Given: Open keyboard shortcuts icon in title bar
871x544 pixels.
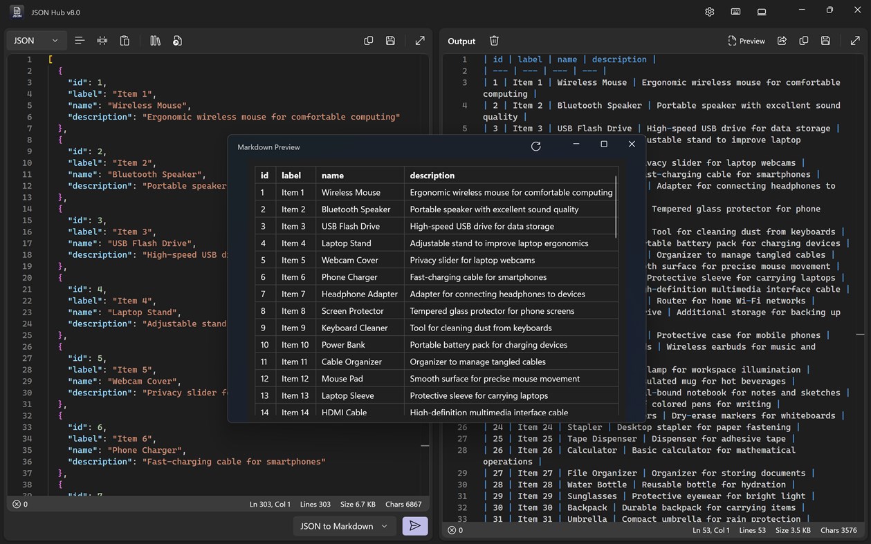Looking at the screenshot, I should tap(735, 12).
